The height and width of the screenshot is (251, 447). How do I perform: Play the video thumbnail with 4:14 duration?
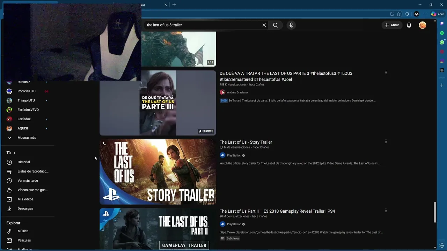(178, 49)
